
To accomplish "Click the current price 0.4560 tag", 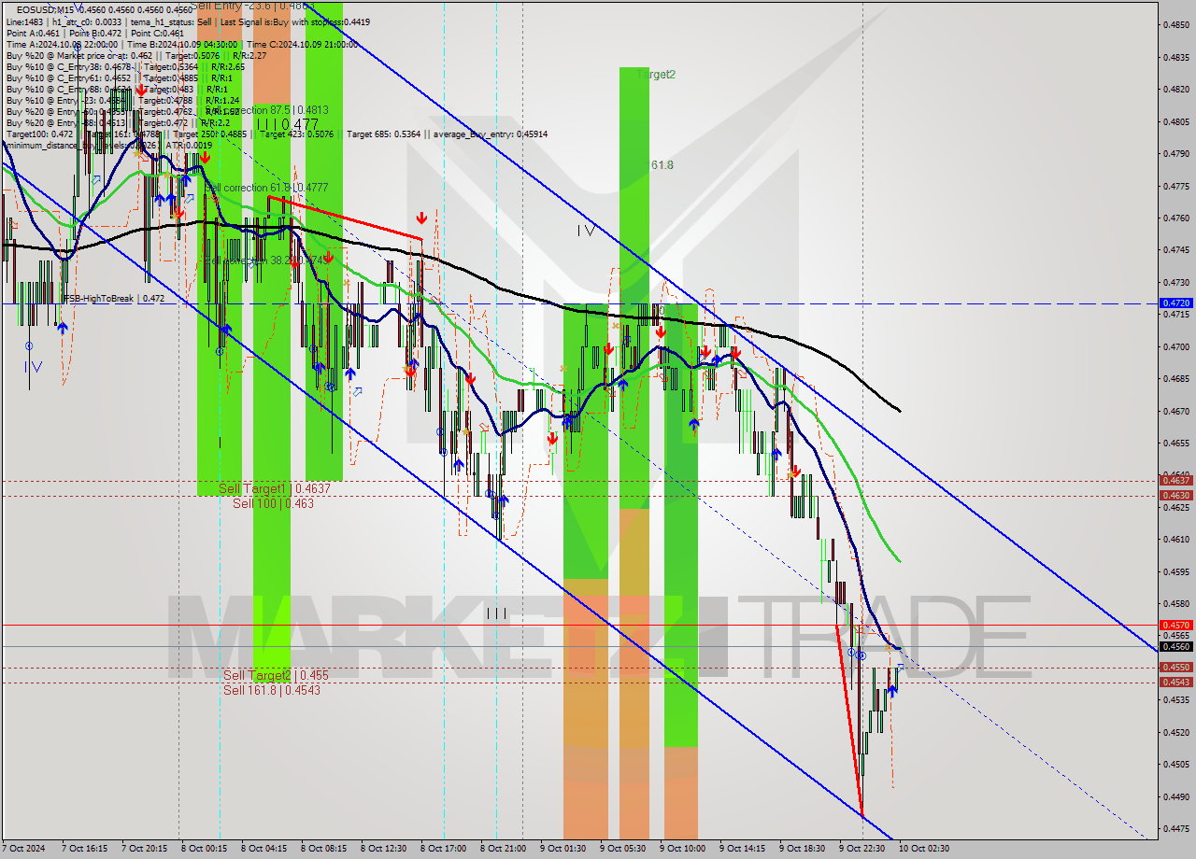I will coord(1175,646).
